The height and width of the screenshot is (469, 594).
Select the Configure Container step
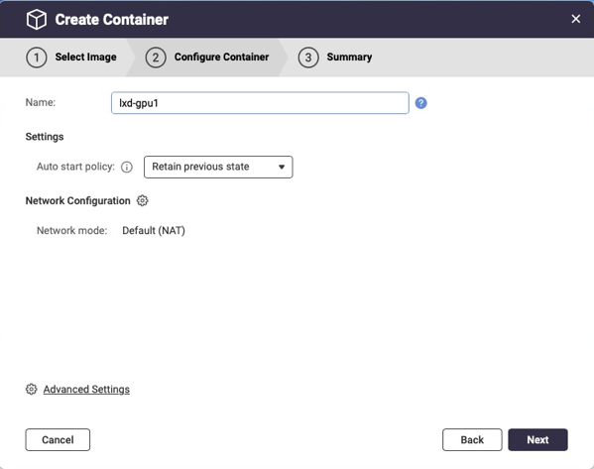tap(221, 57)
